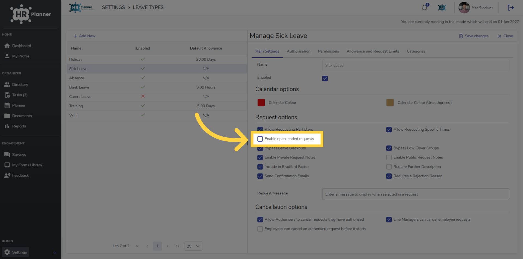Go to My Profile in sidebar
Image resolution: width=523 pixels, height=259 pixels.
pyautogui.click(x=17, y=56)
